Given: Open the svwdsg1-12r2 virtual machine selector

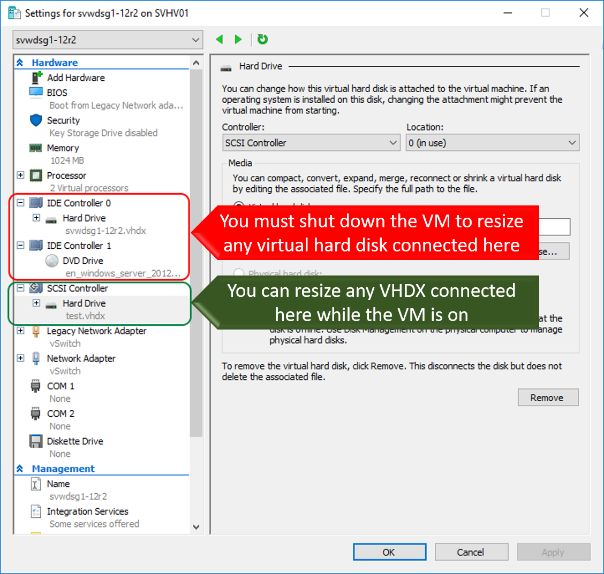Looking at the screenshot, I should [x=107, y=39].
